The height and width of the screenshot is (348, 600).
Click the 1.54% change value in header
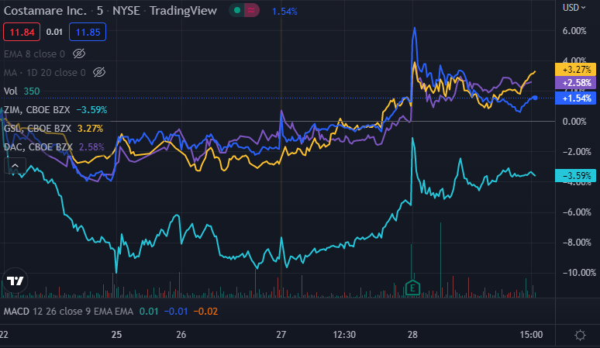[284, 12]
